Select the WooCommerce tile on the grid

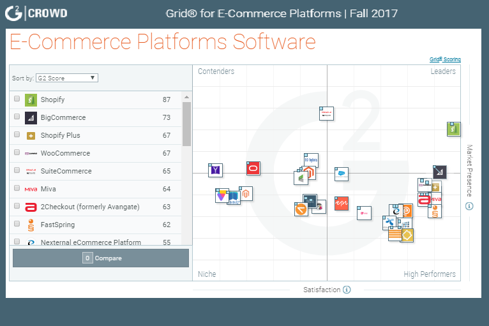click(x=424, y=184)
